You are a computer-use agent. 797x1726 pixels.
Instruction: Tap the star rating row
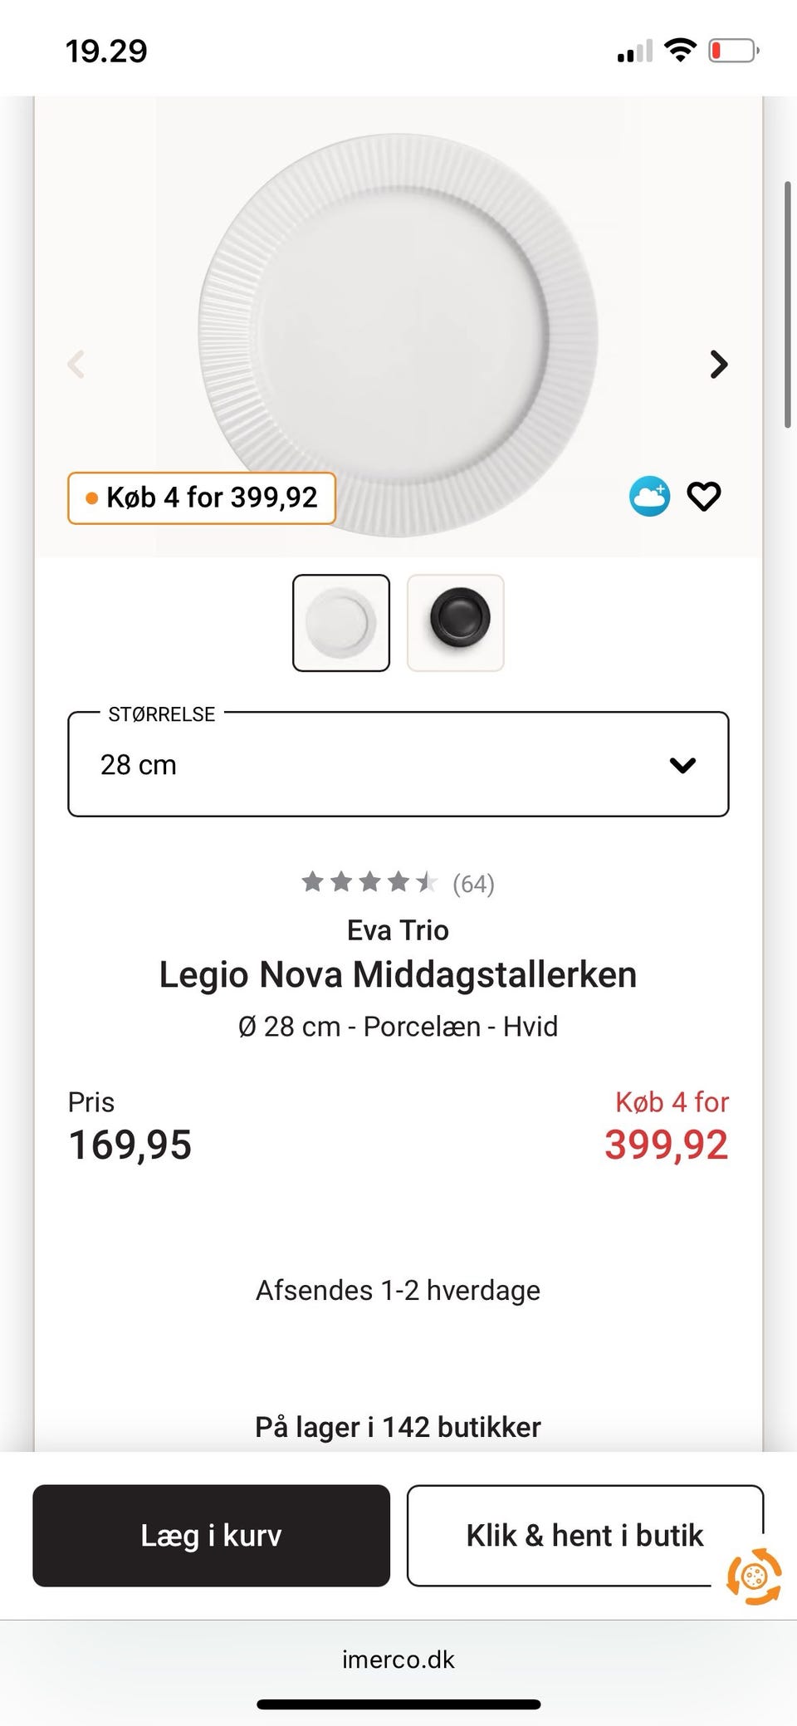369,882
